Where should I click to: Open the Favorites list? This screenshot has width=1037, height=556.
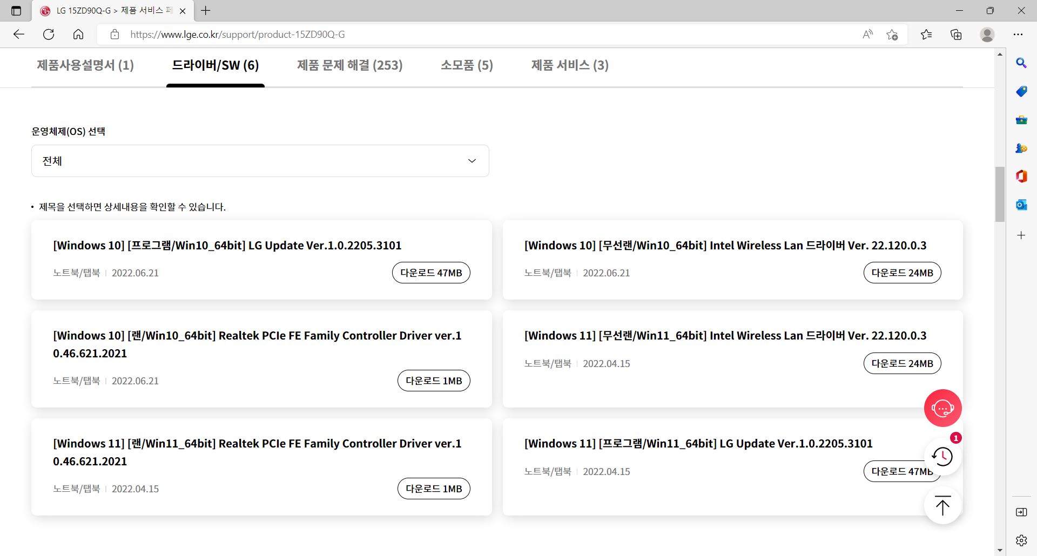coord(926,35)
